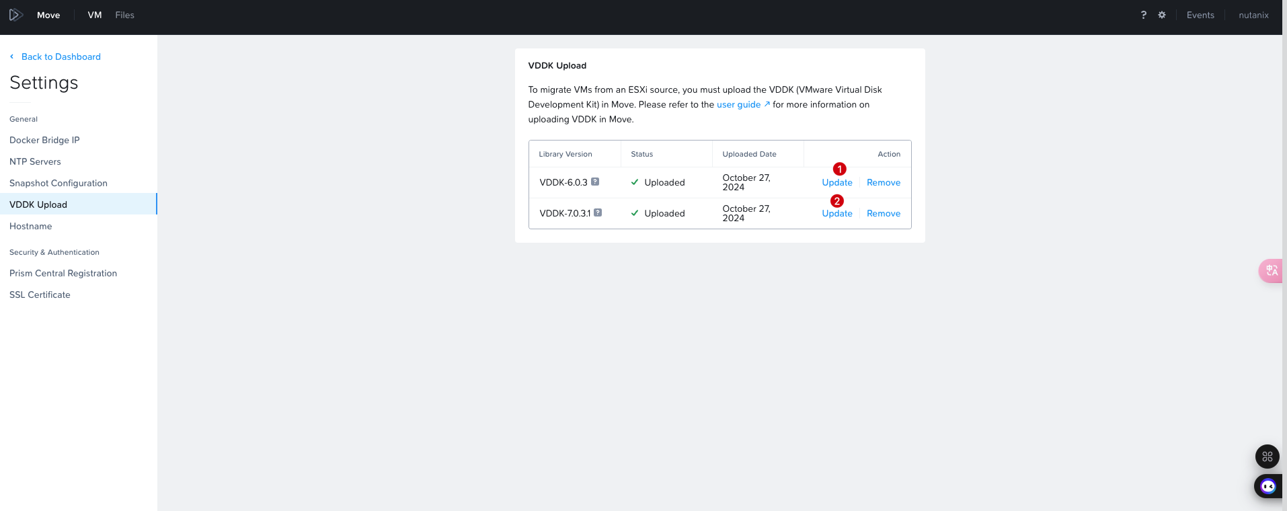Open Hostname settings

(30, 226)
